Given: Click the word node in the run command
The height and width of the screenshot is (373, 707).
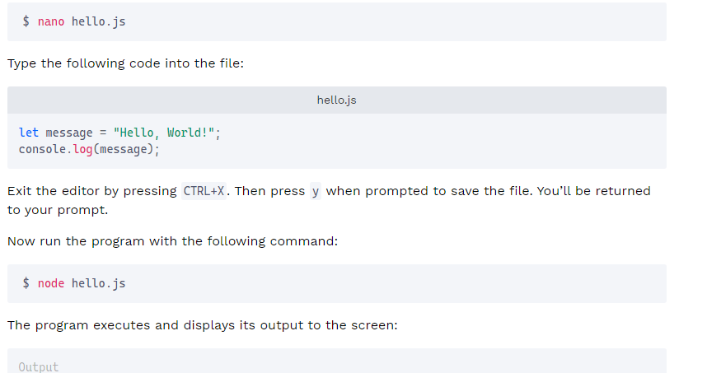Looking at the screenshot, I should tap(51, 283).
